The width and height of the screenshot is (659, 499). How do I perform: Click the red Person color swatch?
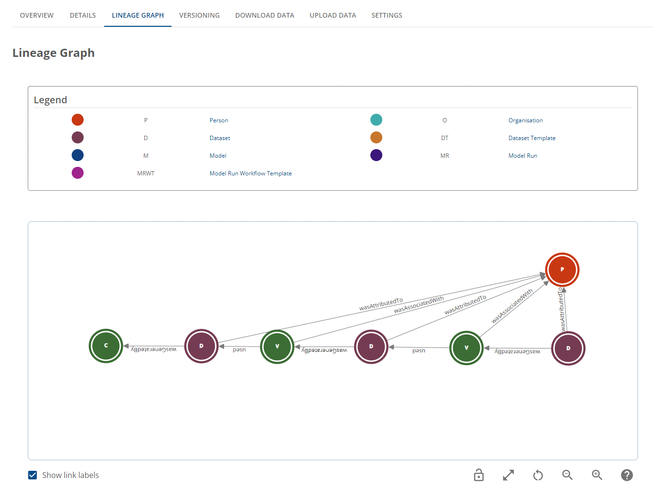click(77, 120)
